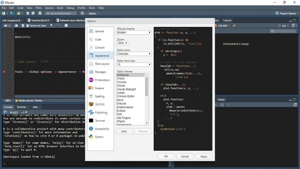Select the General options category
300x169 pixels.
click(100, 31)
